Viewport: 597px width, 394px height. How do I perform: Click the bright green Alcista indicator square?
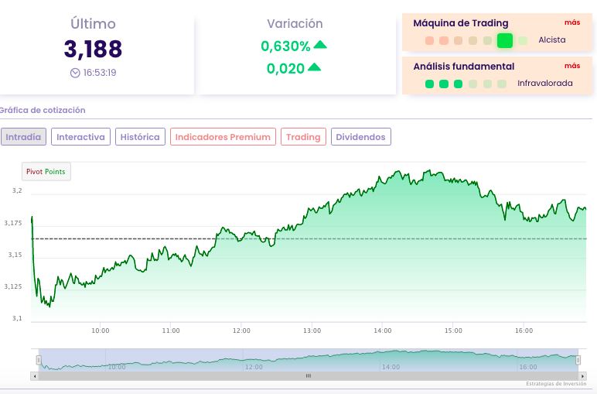(x=505, y=40)
